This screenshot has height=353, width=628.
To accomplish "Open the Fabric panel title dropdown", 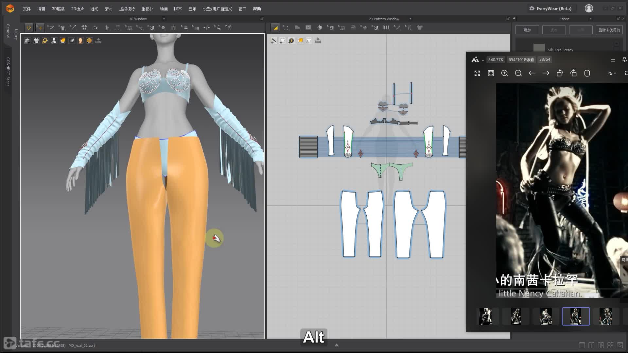I will coord(590,19).
